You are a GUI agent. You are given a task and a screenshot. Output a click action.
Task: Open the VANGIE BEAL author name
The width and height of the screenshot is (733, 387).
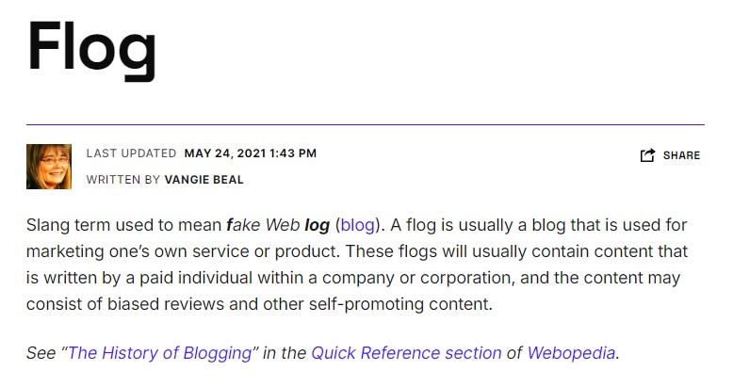204,180
